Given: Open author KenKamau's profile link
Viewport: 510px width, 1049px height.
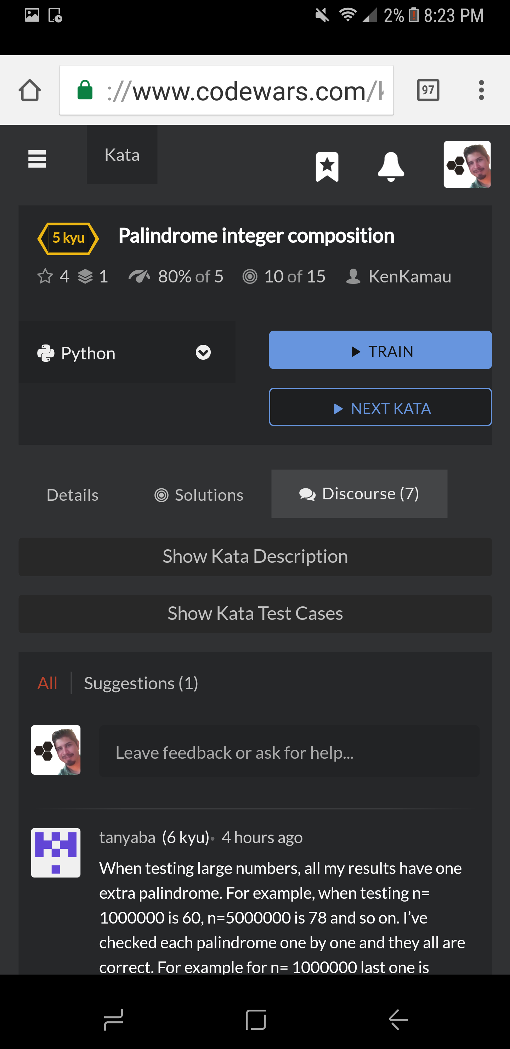Looking at the screenshot, I should tap(409, 276).
